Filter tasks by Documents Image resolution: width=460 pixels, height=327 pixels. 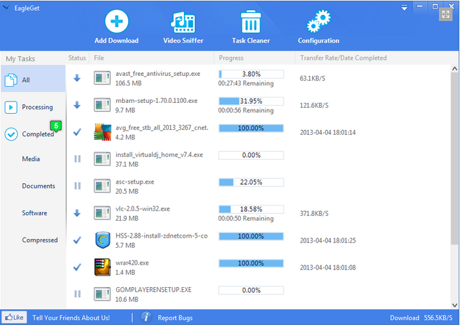pos(39,186)
